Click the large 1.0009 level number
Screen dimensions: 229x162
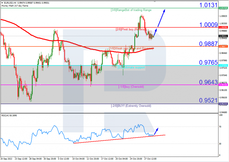click(x=208, y=25)
